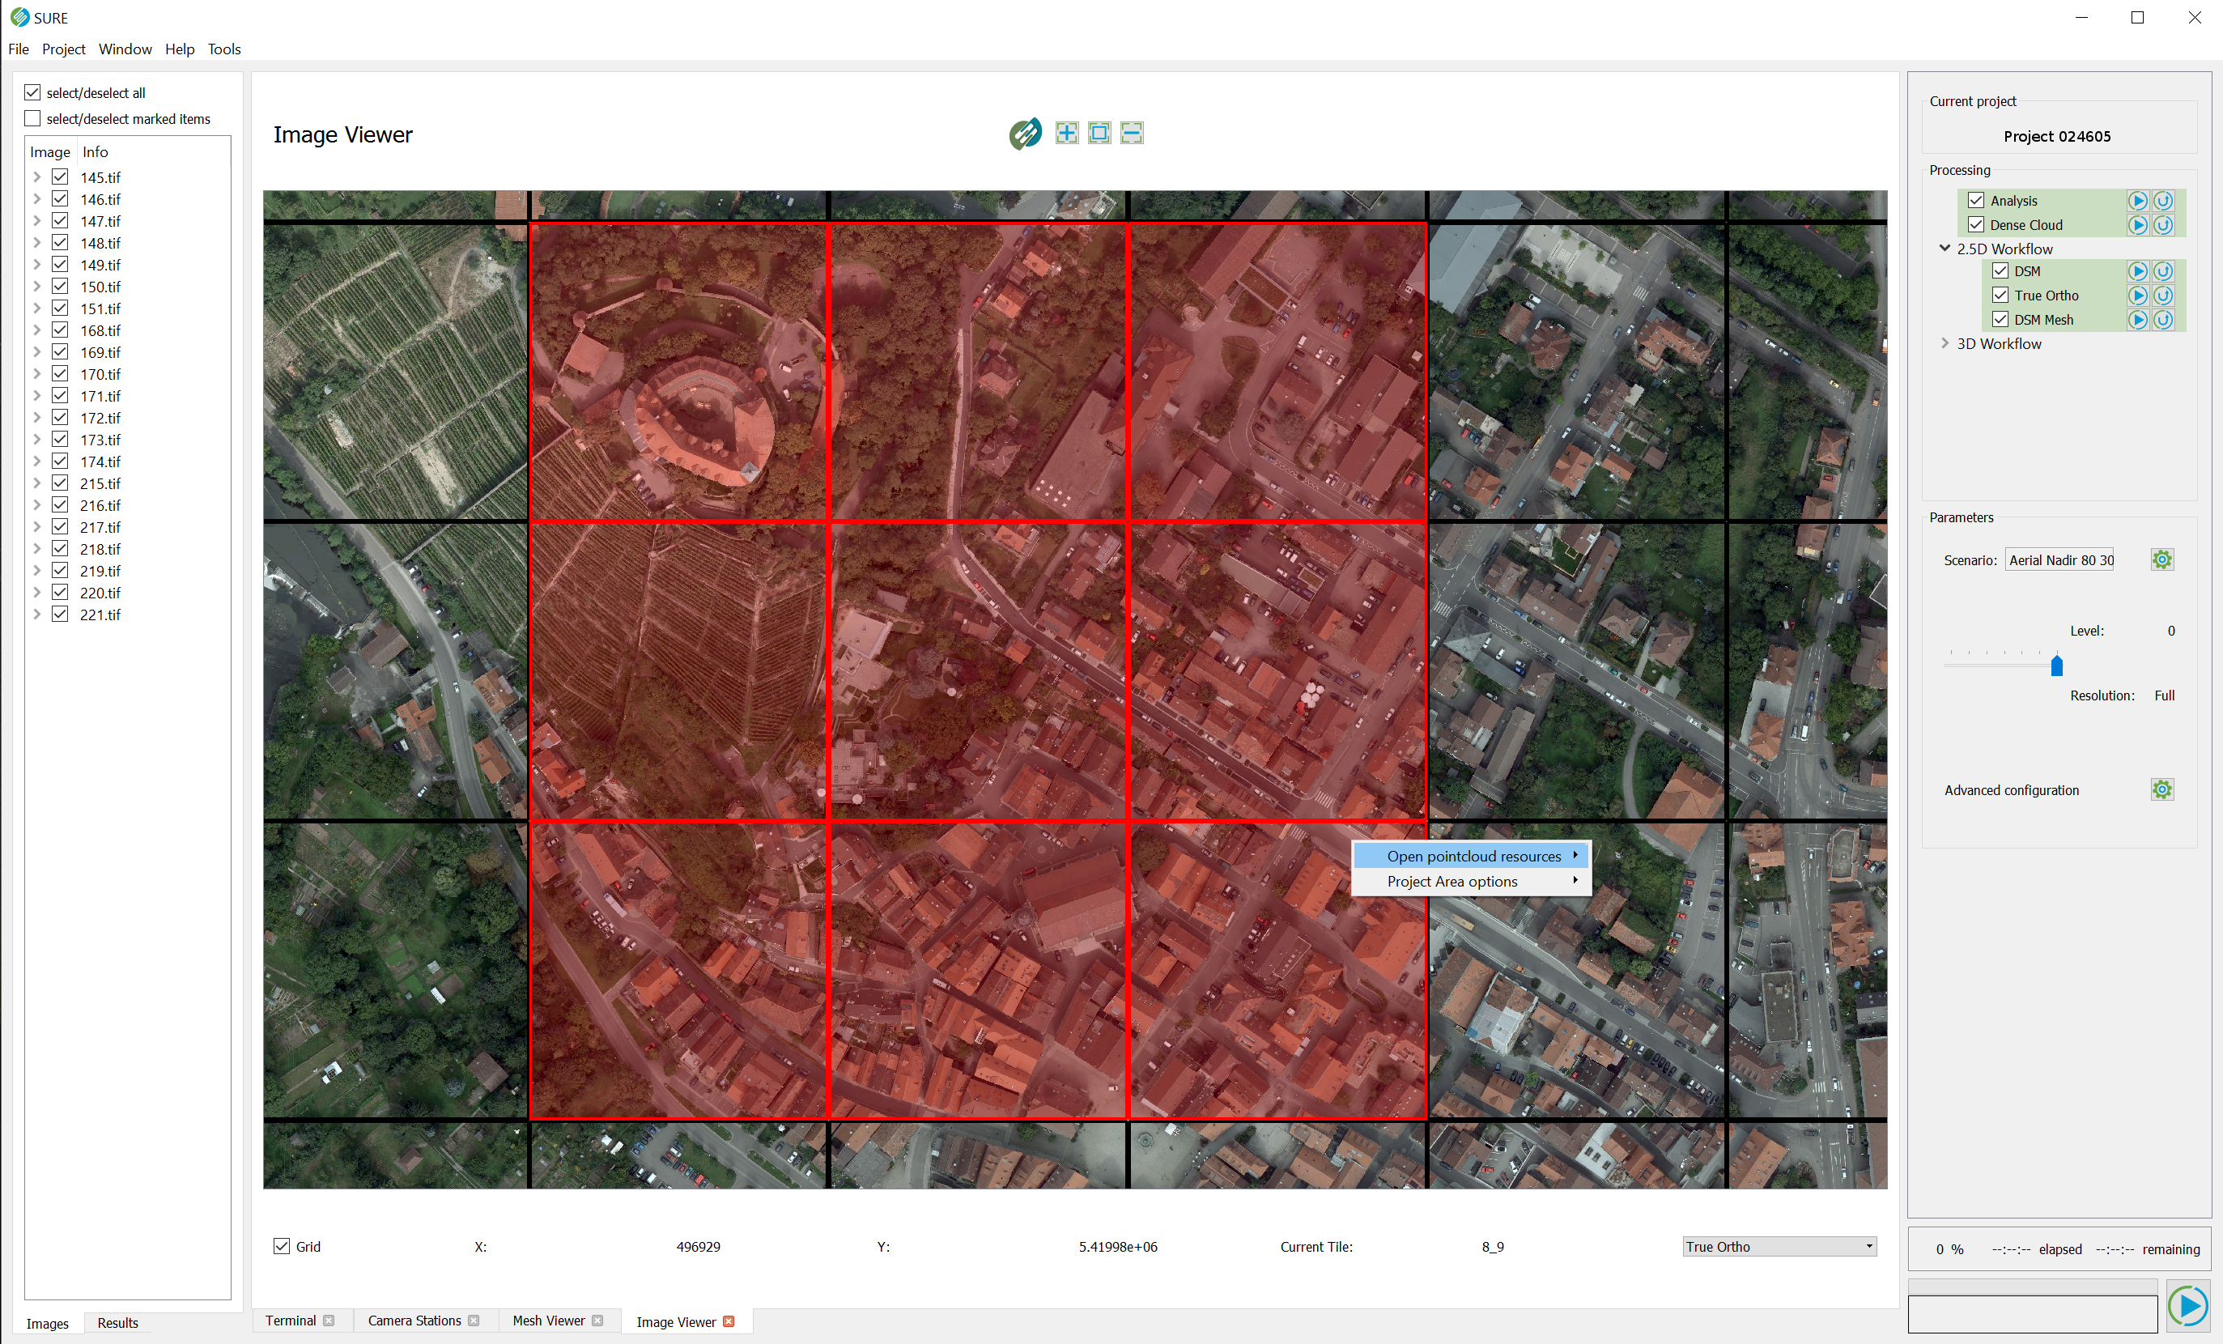Click the Image column header

[49, 151]
